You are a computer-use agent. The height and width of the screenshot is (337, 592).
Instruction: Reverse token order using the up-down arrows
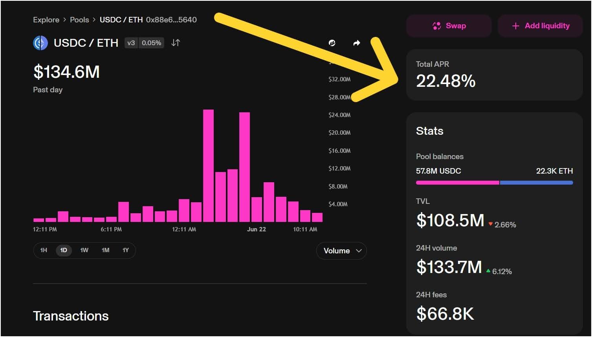(x=175, y=43)
